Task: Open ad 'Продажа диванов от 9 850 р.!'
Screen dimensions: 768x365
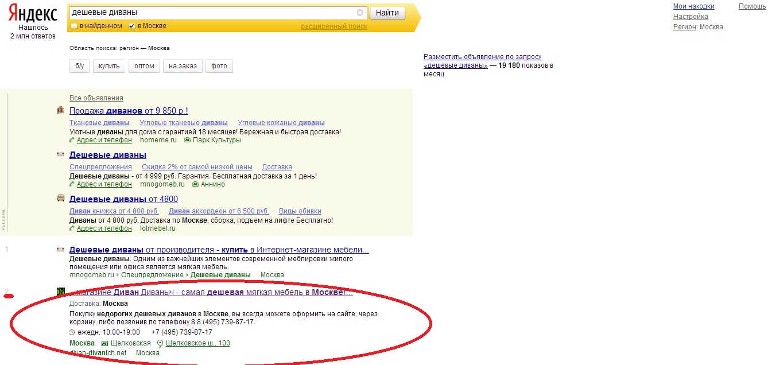Action: [x=129, y=111]
